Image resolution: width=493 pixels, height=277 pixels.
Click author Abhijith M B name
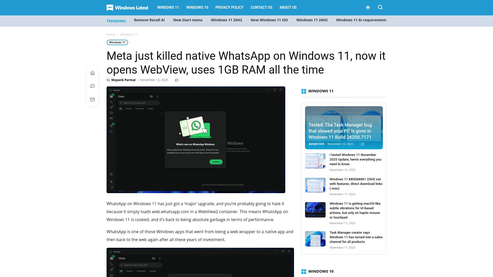pyautogui.click(x=316, y=144)
